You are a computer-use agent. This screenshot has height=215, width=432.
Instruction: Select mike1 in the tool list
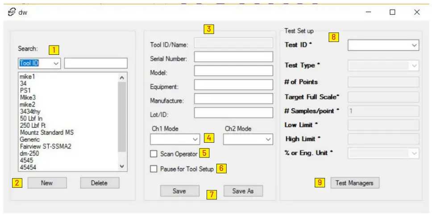pos(27,77)
